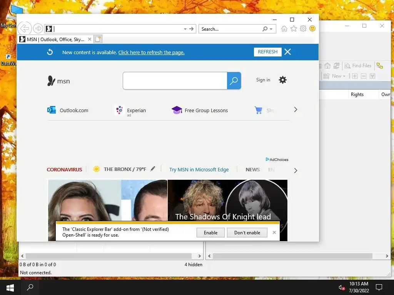
Task: Expand more shortcuts with the right chevron
Action: 295,109
